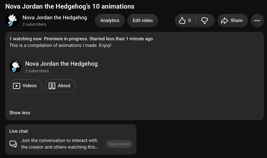
Task: Click channel name inside the description box
Action: pos(61,64)
